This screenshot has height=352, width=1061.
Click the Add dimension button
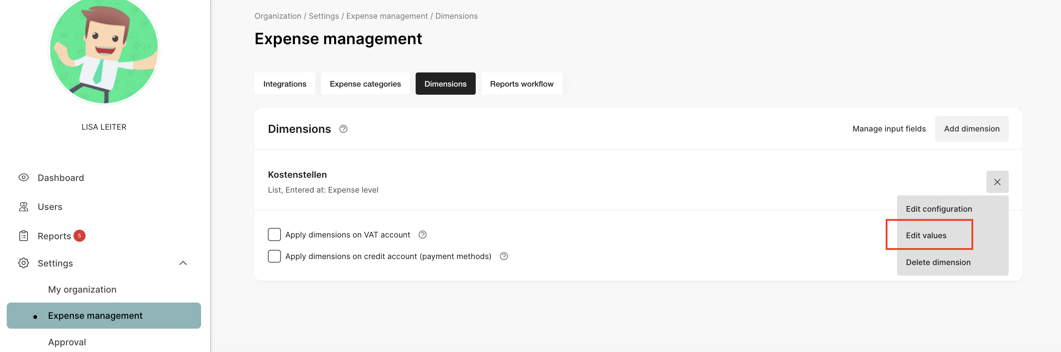coord(971,129)
